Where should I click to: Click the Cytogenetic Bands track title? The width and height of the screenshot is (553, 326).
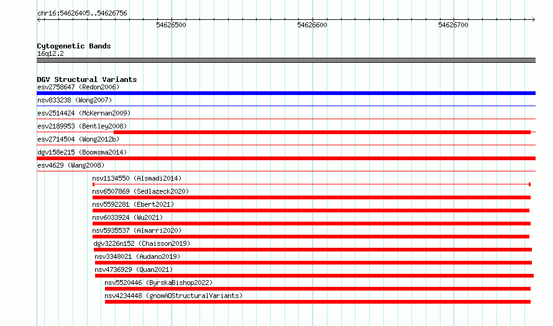[x=74, y=46]
